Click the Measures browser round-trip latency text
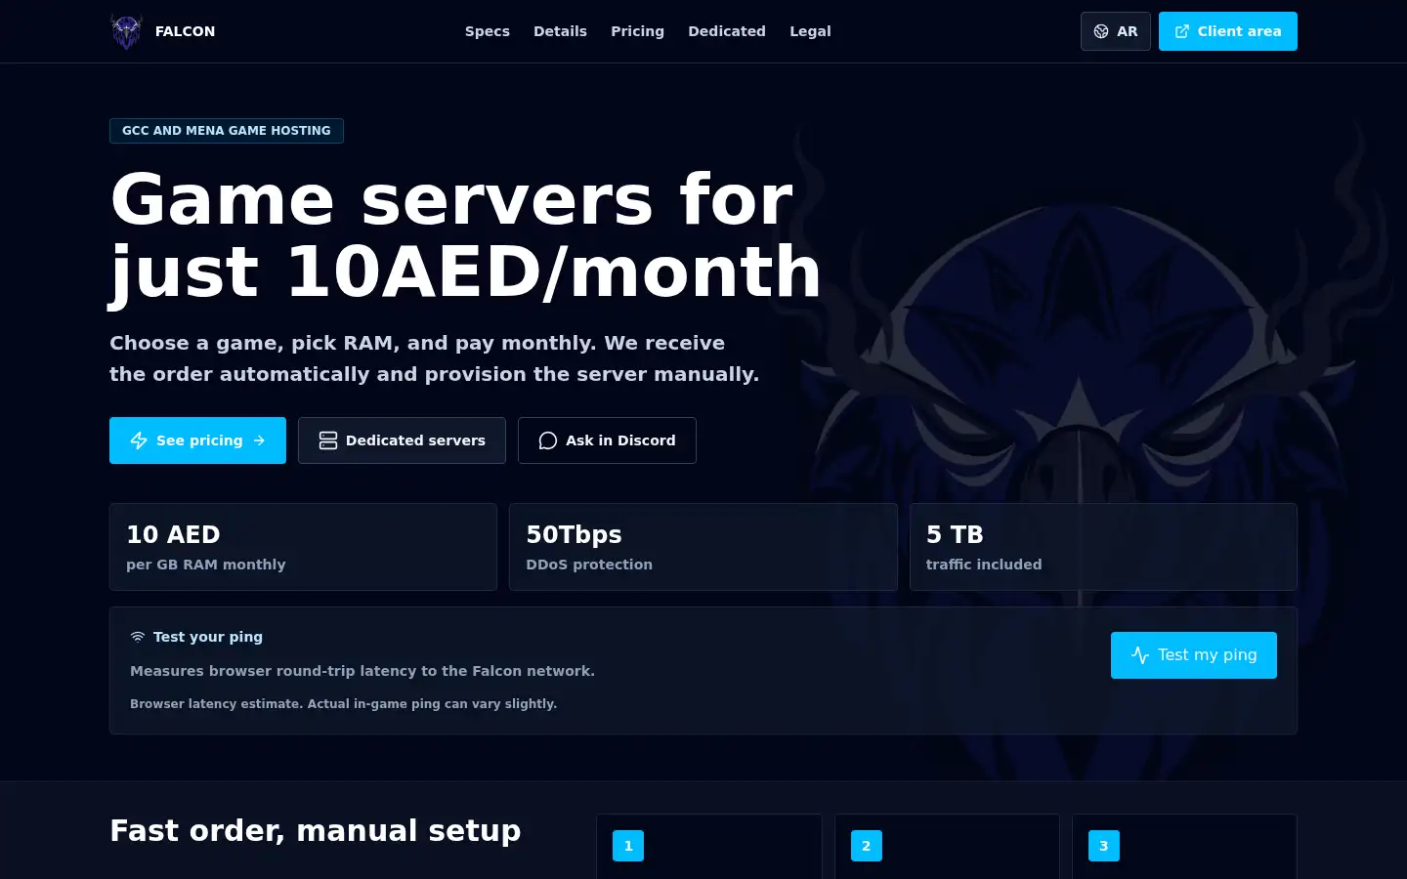The image size is (1407, 879). pyautogui.click(x=362, y=671)
